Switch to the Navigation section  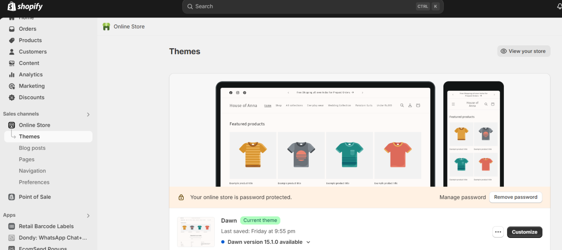32,171
